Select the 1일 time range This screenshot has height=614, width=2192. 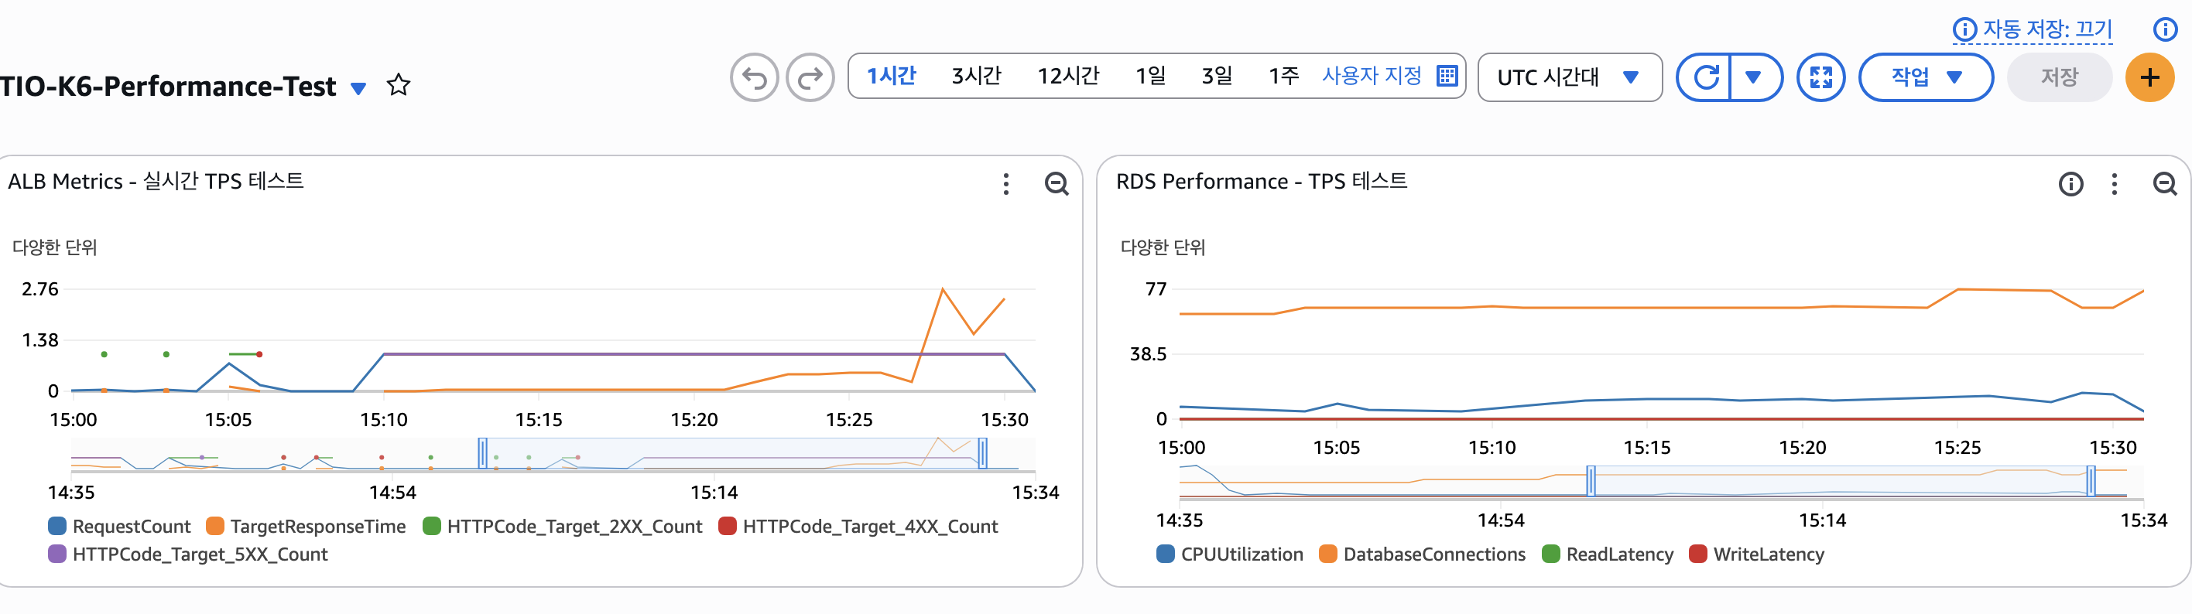(x=1150, y=76)
